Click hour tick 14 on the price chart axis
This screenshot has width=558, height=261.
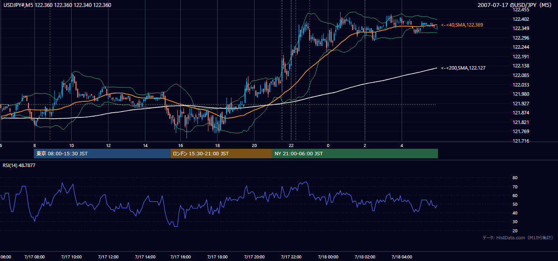[145, 145]
